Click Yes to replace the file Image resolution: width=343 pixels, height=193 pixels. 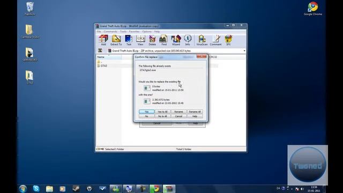146,112
